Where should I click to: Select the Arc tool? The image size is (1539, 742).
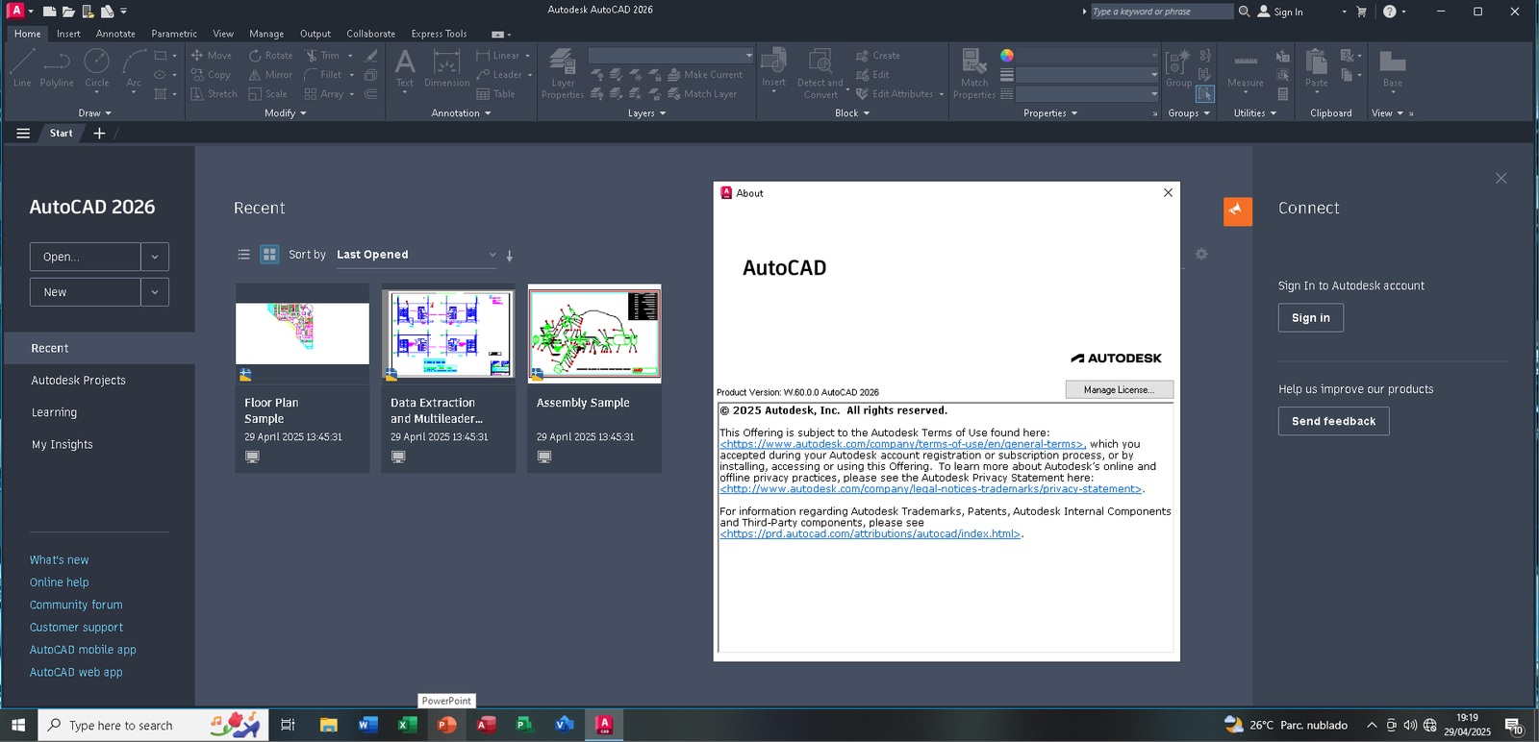click(134, 69)
